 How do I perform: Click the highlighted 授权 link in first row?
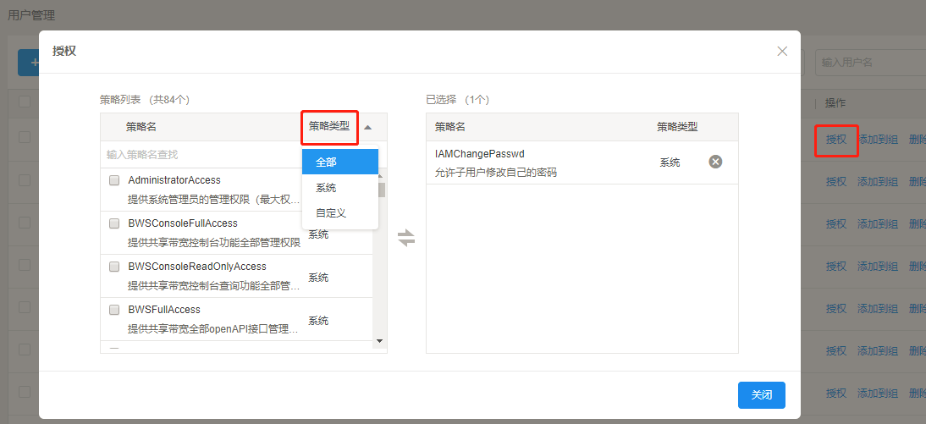(835, 140)
